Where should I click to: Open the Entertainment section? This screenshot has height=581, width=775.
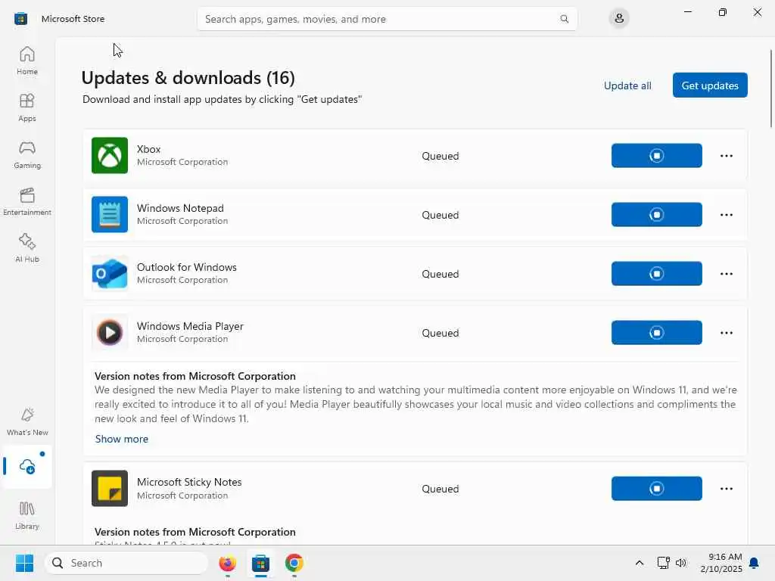27,201
